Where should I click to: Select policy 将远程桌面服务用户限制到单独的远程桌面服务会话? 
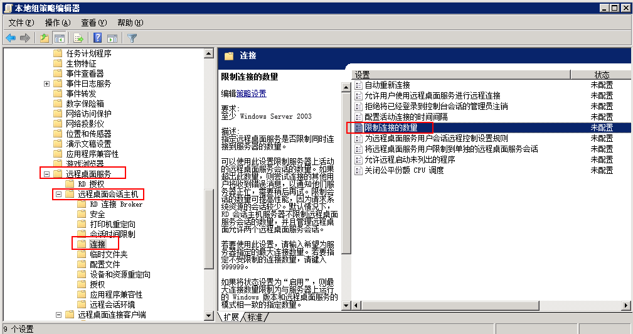(x=451, y=149)
